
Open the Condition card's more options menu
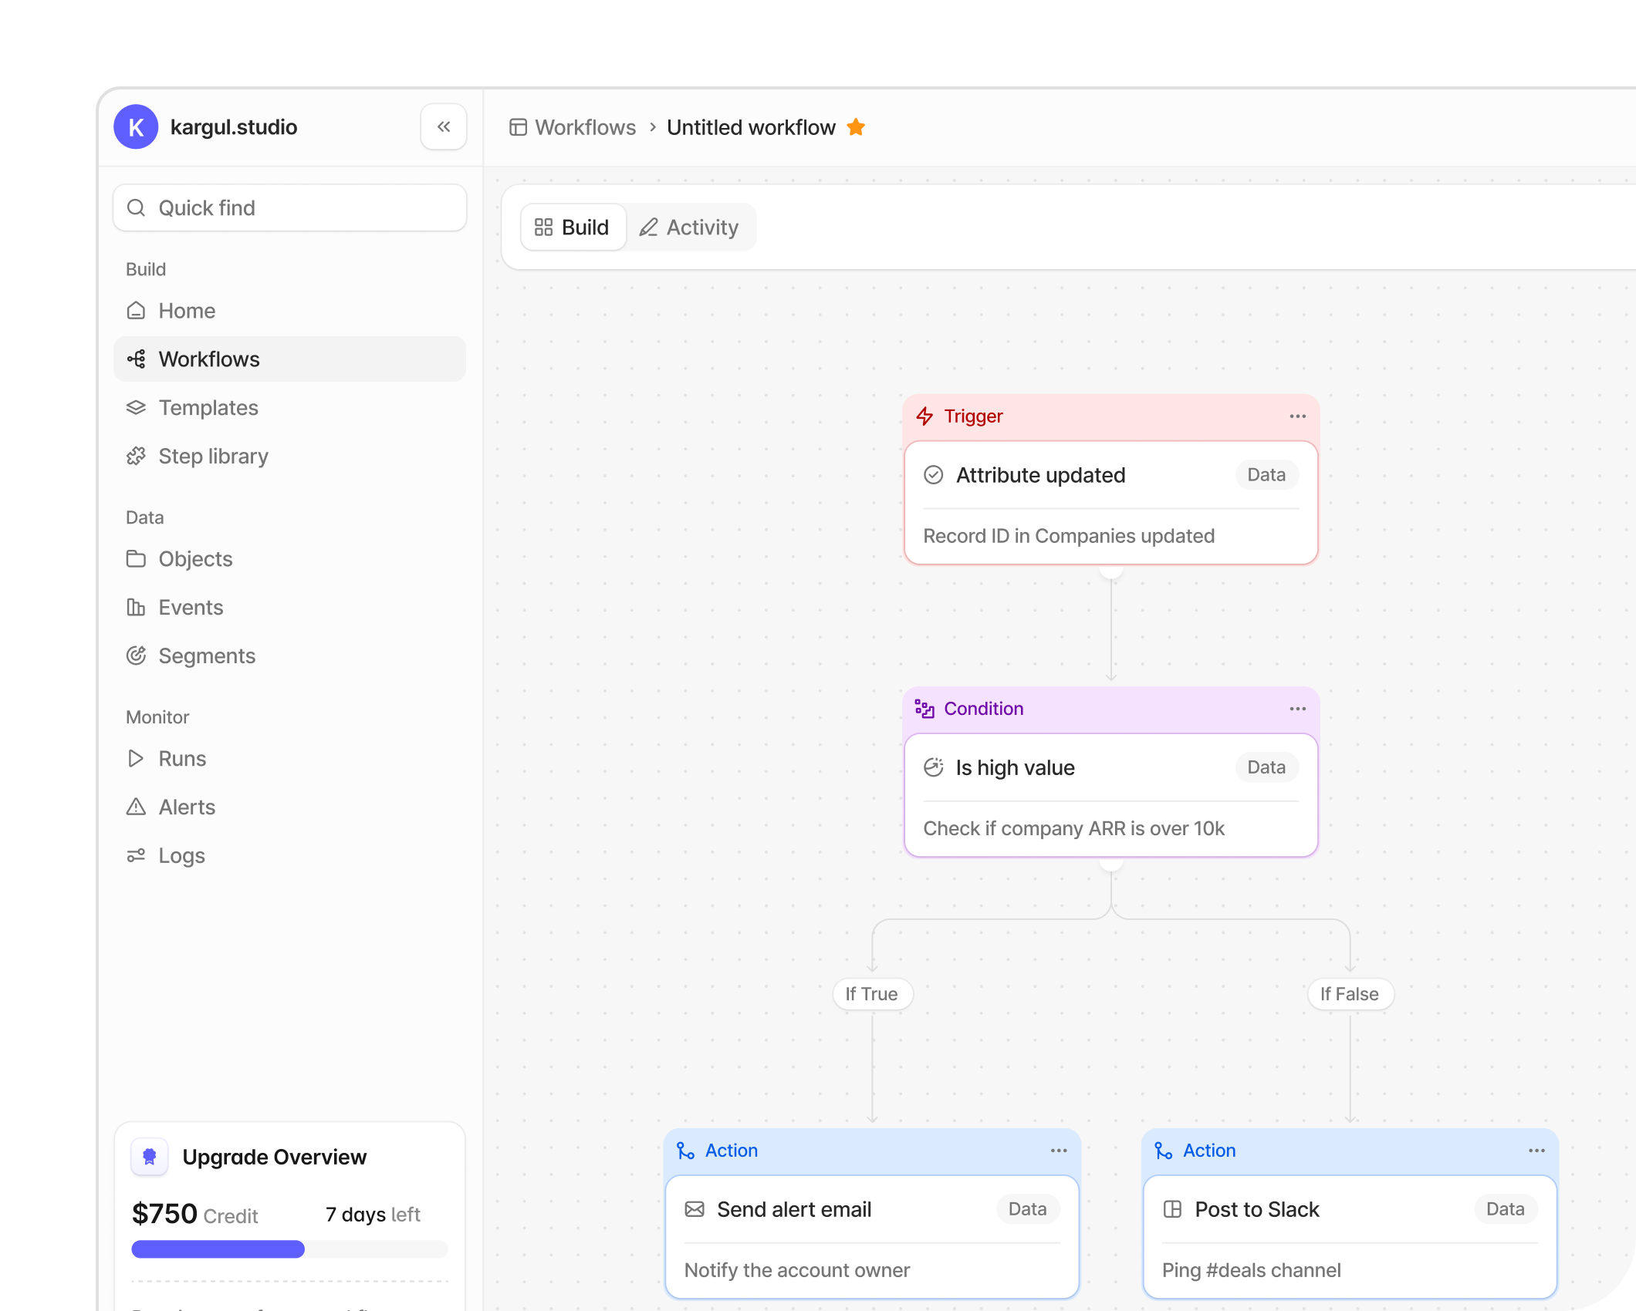1297,709
